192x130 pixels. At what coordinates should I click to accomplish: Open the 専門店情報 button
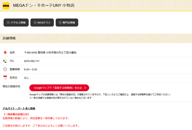[67, 22]
